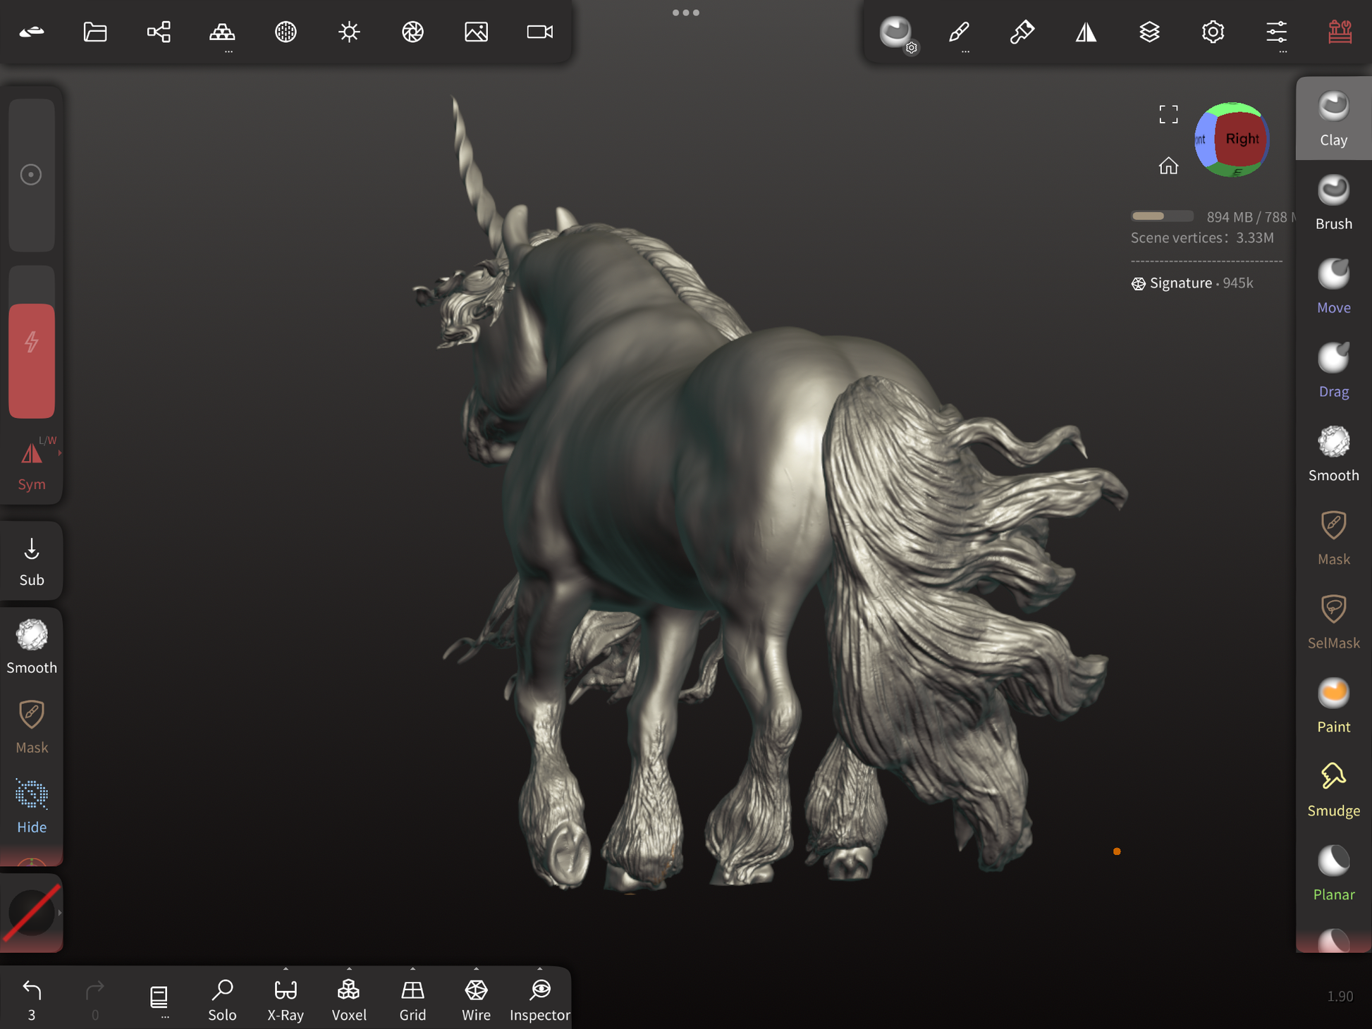Select the Planar tool
1372x1029 pixels.
click(x=1333, y=873)
